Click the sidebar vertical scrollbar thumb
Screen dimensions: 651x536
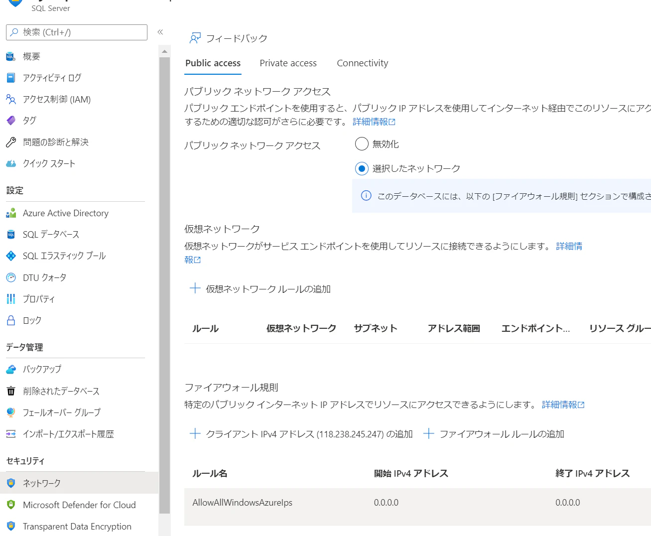click(164, 285)
